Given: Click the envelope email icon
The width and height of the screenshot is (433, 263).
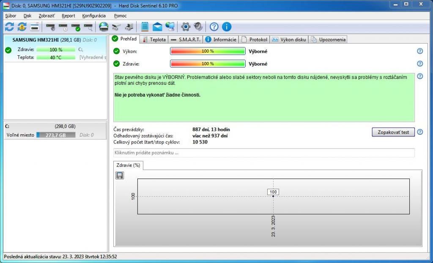Looking at the screenshot, I should pyautogui.click(x=157, y=27).
